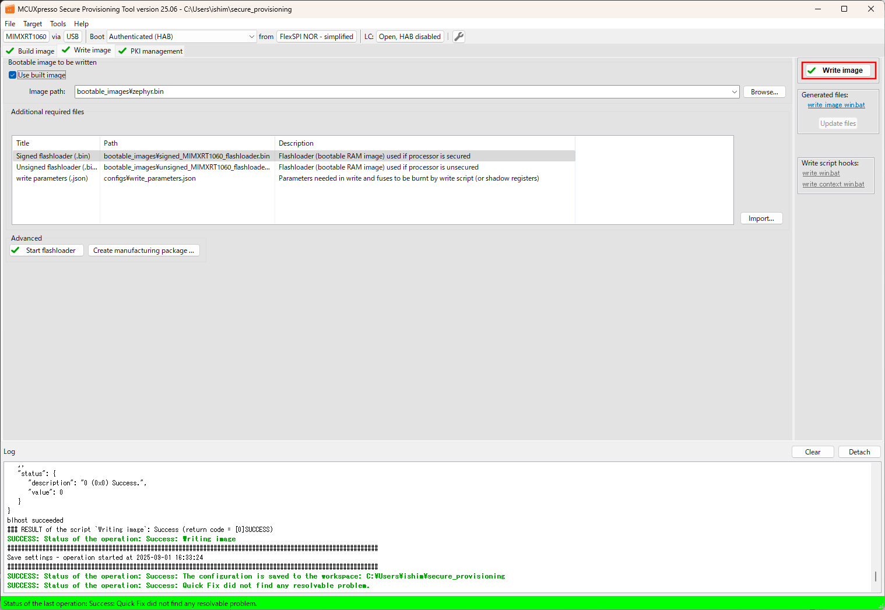The height and width of the screenshot is (610, 885).
Task: Expand the Boot type Authenticated (HAB) dropdown
Action: point(251,37)
